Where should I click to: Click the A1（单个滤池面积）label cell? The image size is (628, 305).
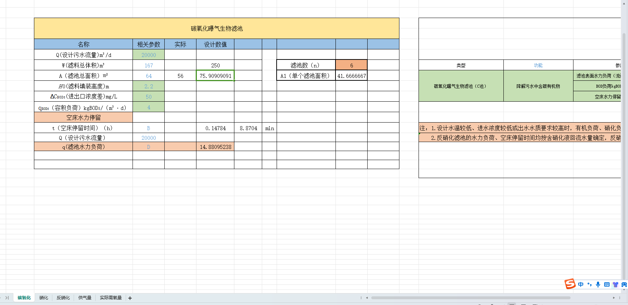click(306, 76)
